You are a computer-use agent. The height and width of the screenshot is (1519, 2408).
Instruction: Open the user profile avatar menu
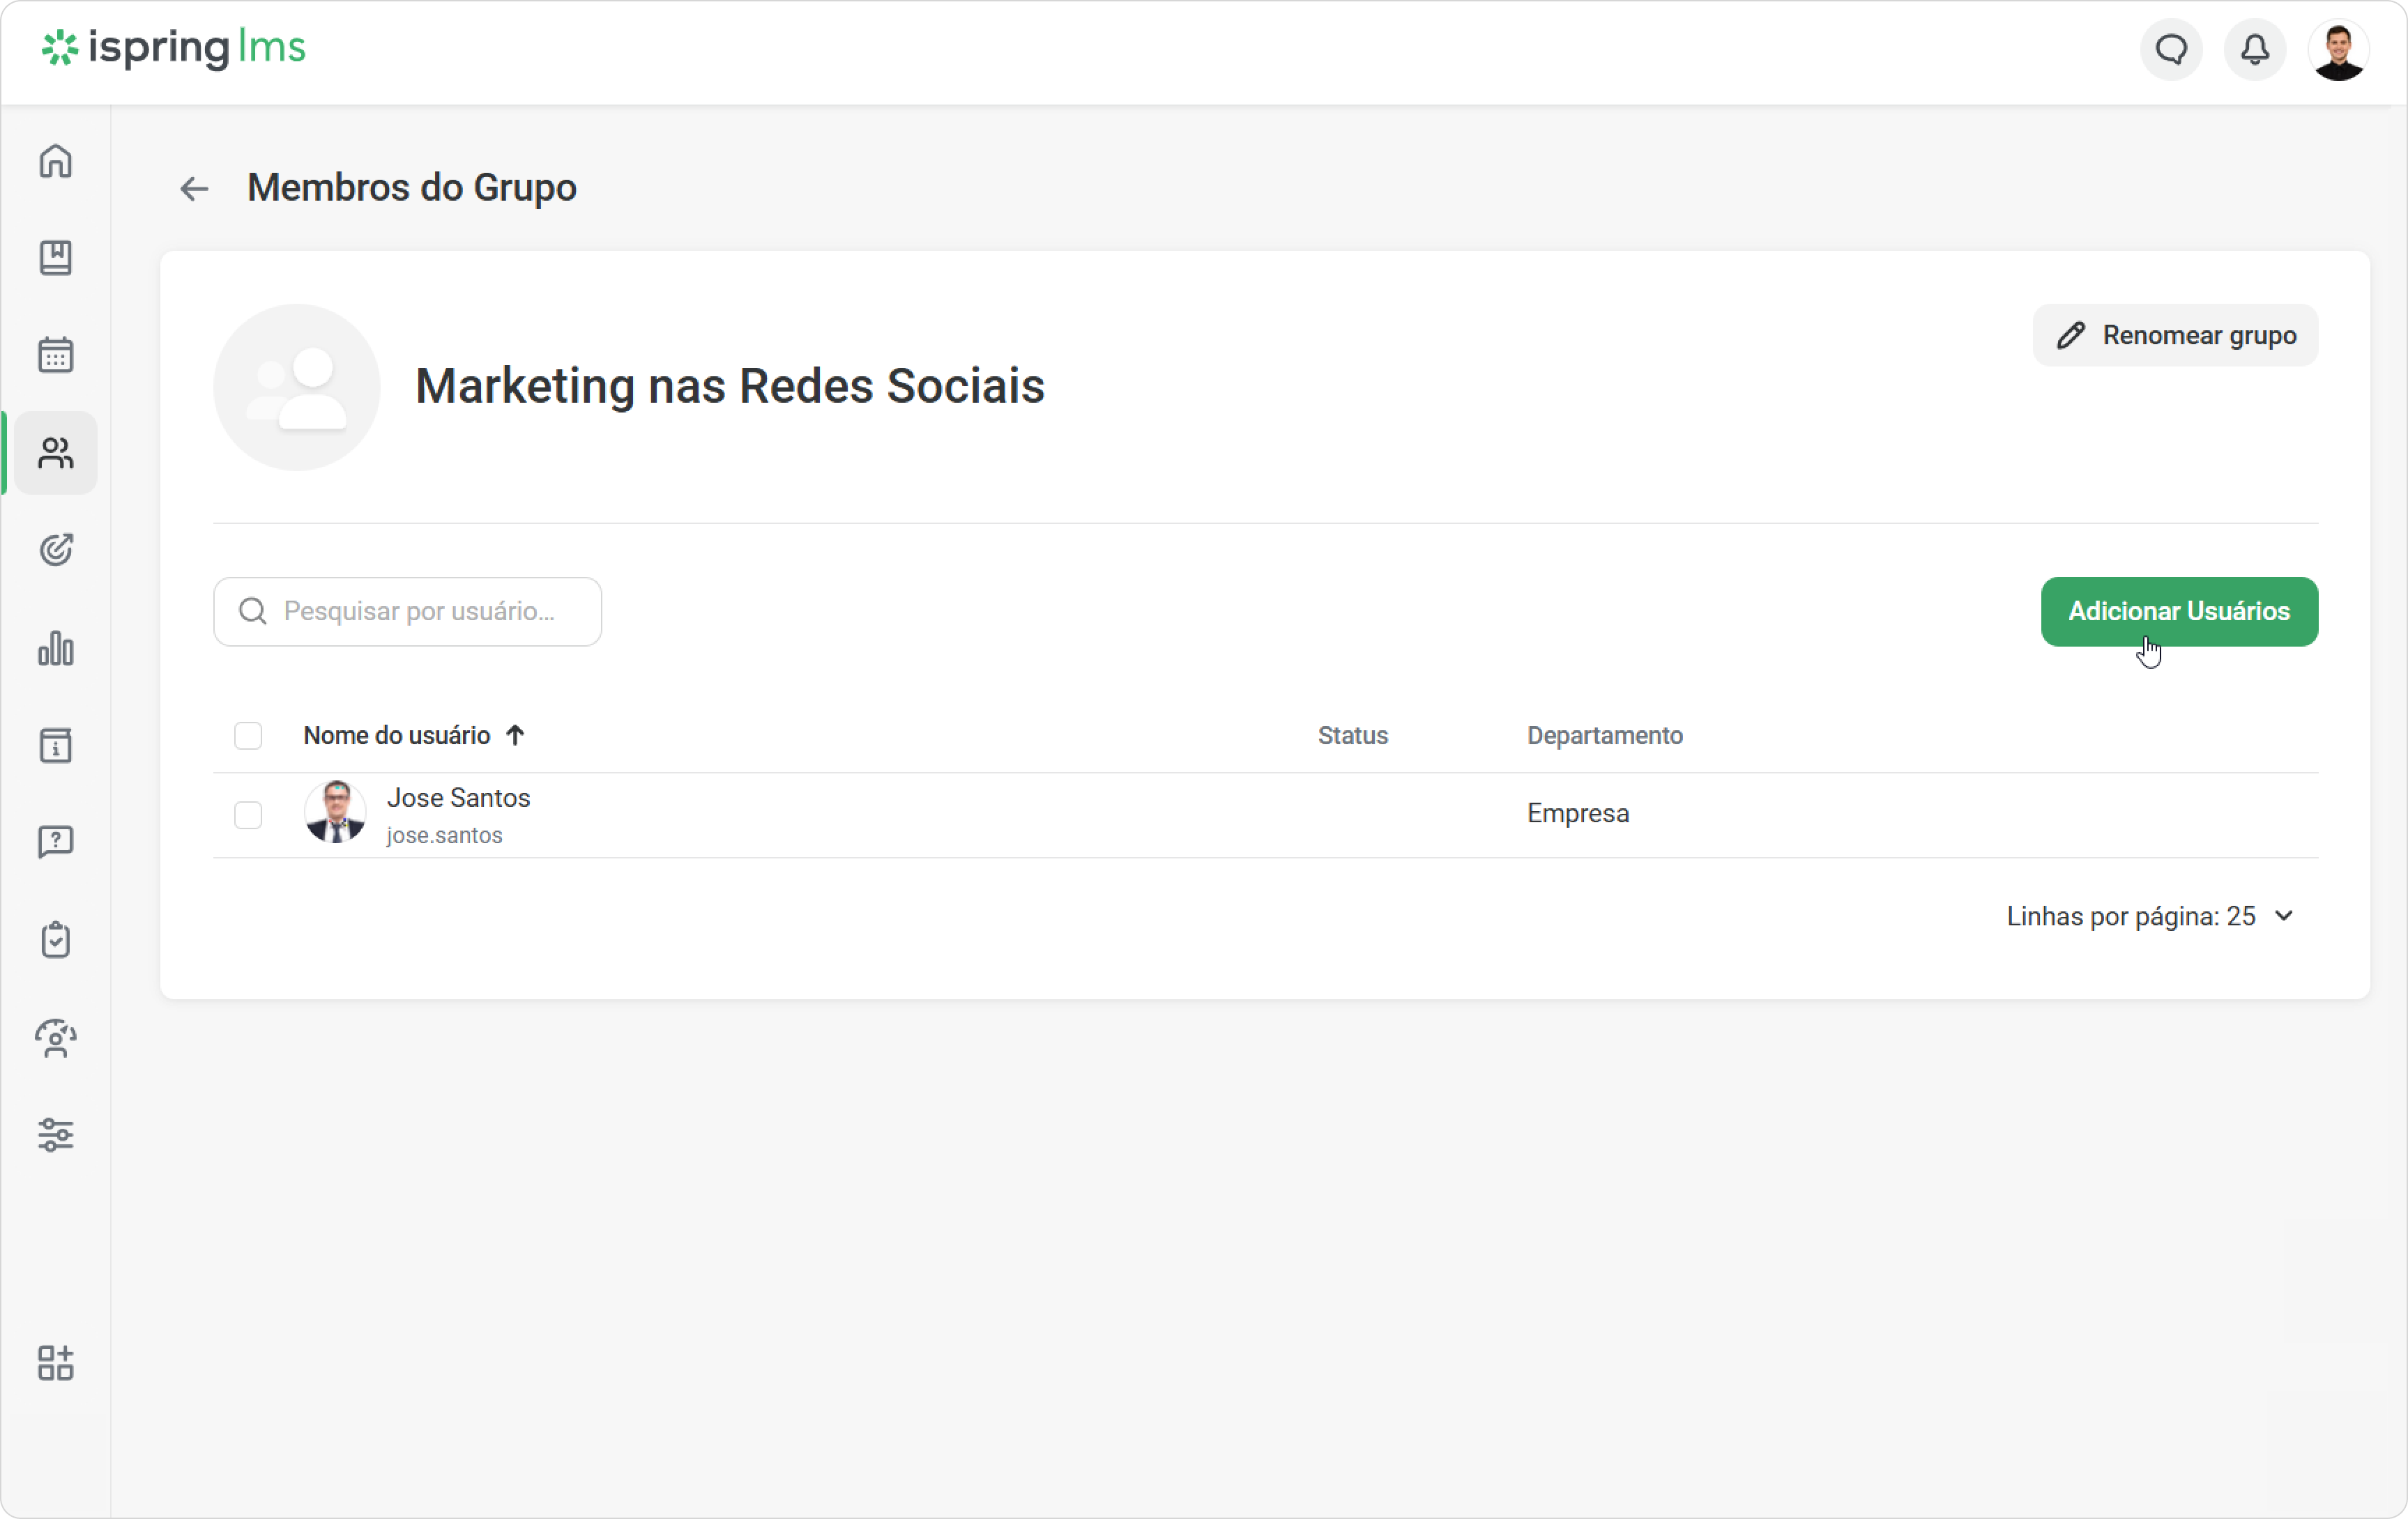[x=2338, y=49]
